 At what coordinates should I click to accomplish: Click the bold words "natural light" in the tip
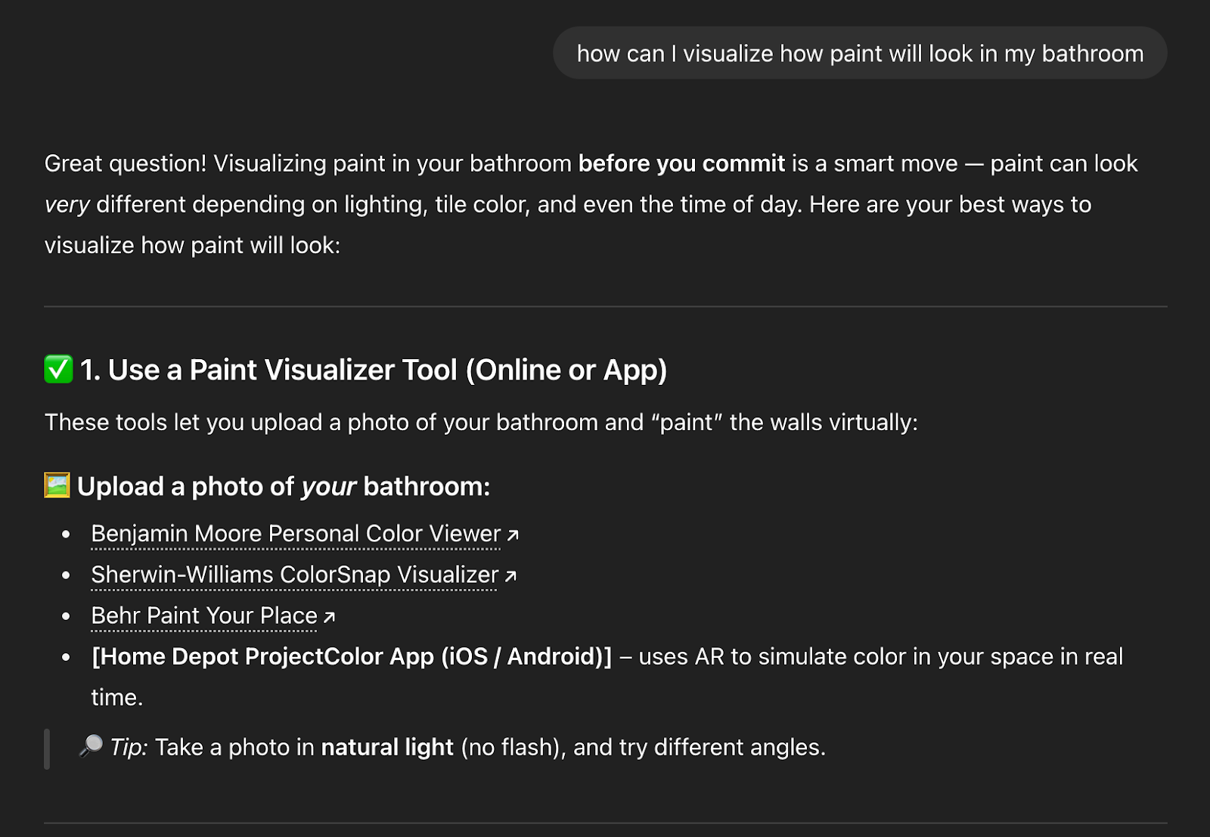389,747
